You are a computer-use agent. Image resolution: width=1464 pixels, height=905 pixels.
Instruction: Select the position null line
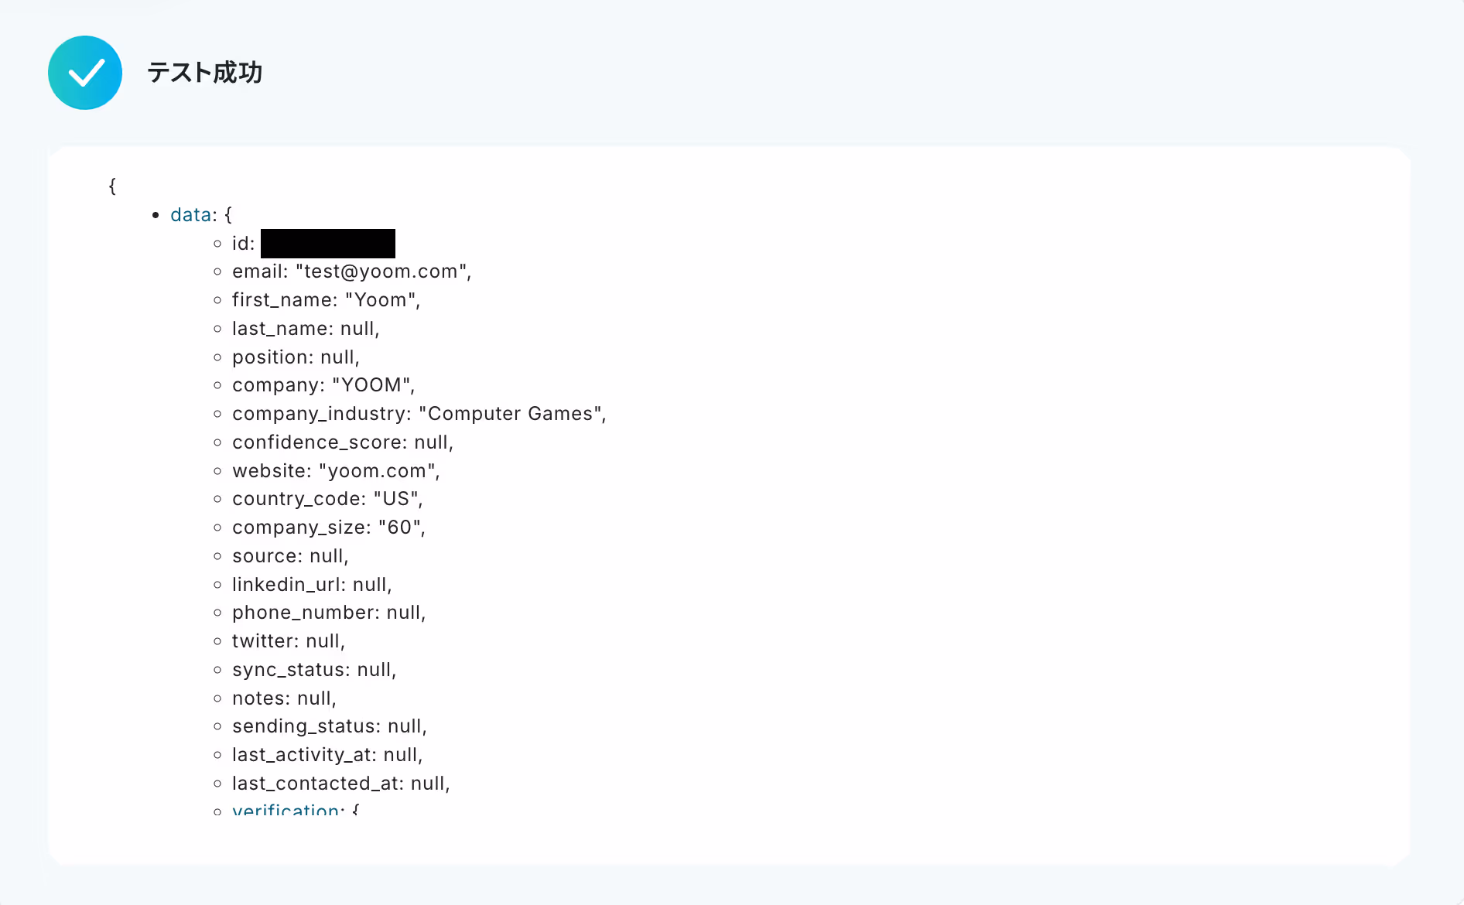click(296, 357)
